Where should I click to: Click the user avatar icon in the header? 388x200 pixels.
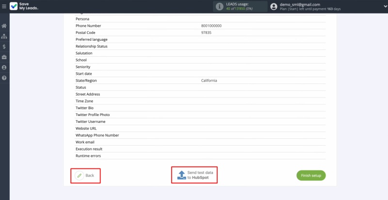point(274,6)
